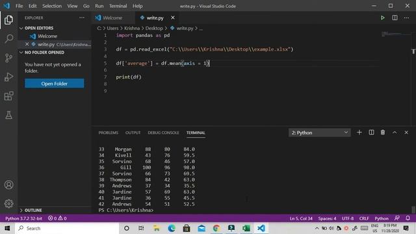Select the Terminal panel tab
The width and height of the screenshot is (416, 234).
coord(196,133)
